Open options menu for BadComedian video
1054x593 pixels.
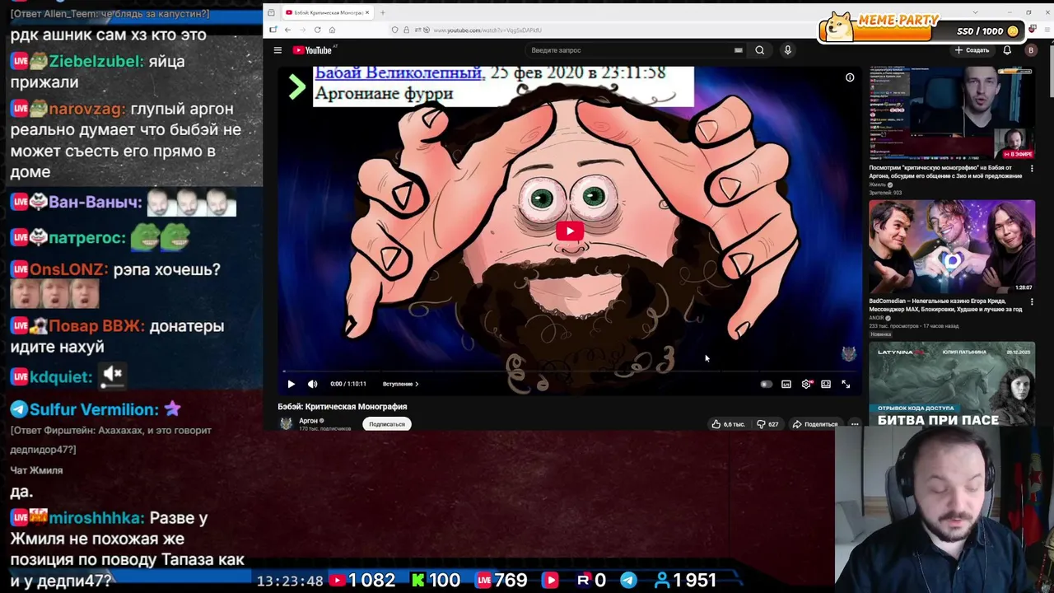1032,302
